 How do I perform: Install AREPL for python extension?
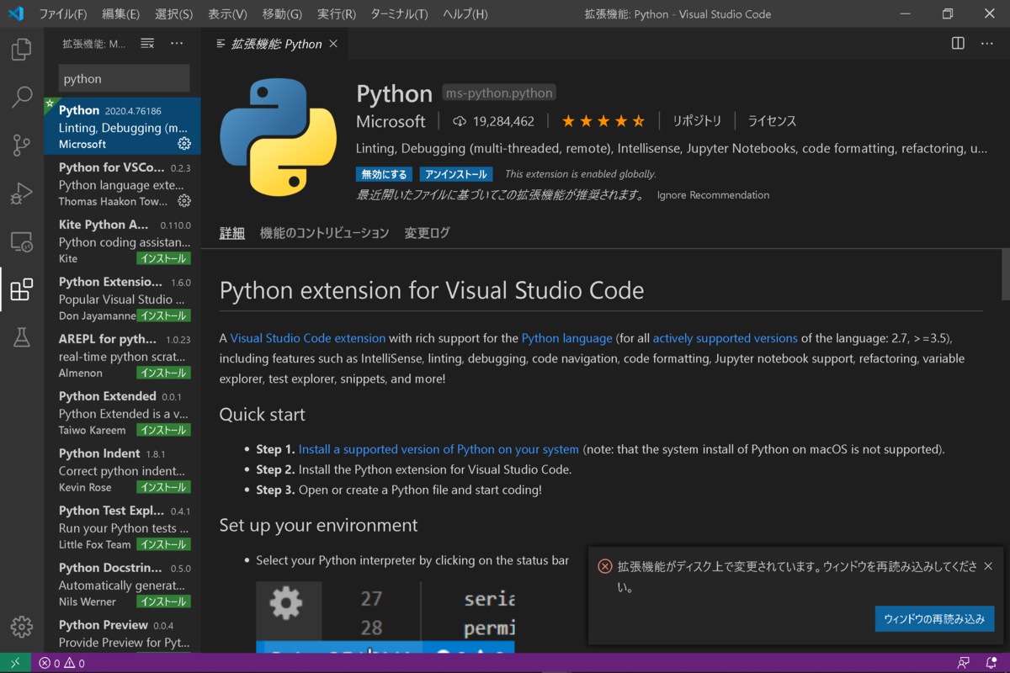point(163,373)
